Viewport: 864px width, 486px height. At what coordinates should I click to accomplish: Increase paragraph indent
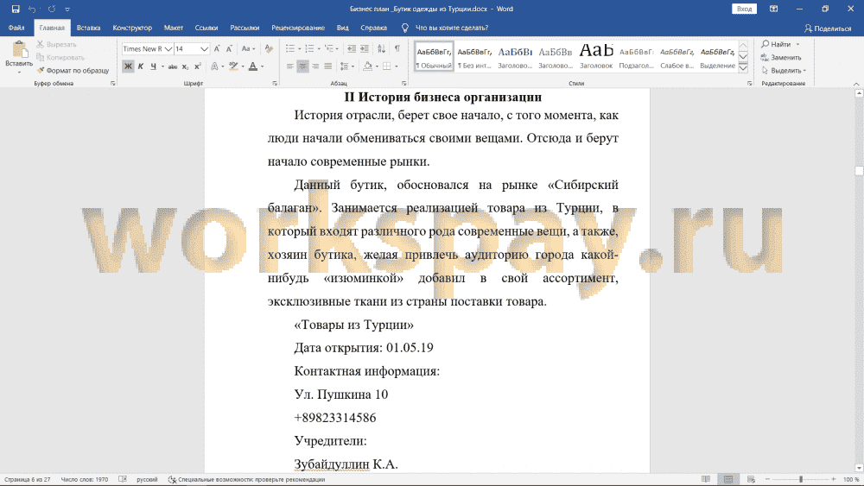pos(365,49)
